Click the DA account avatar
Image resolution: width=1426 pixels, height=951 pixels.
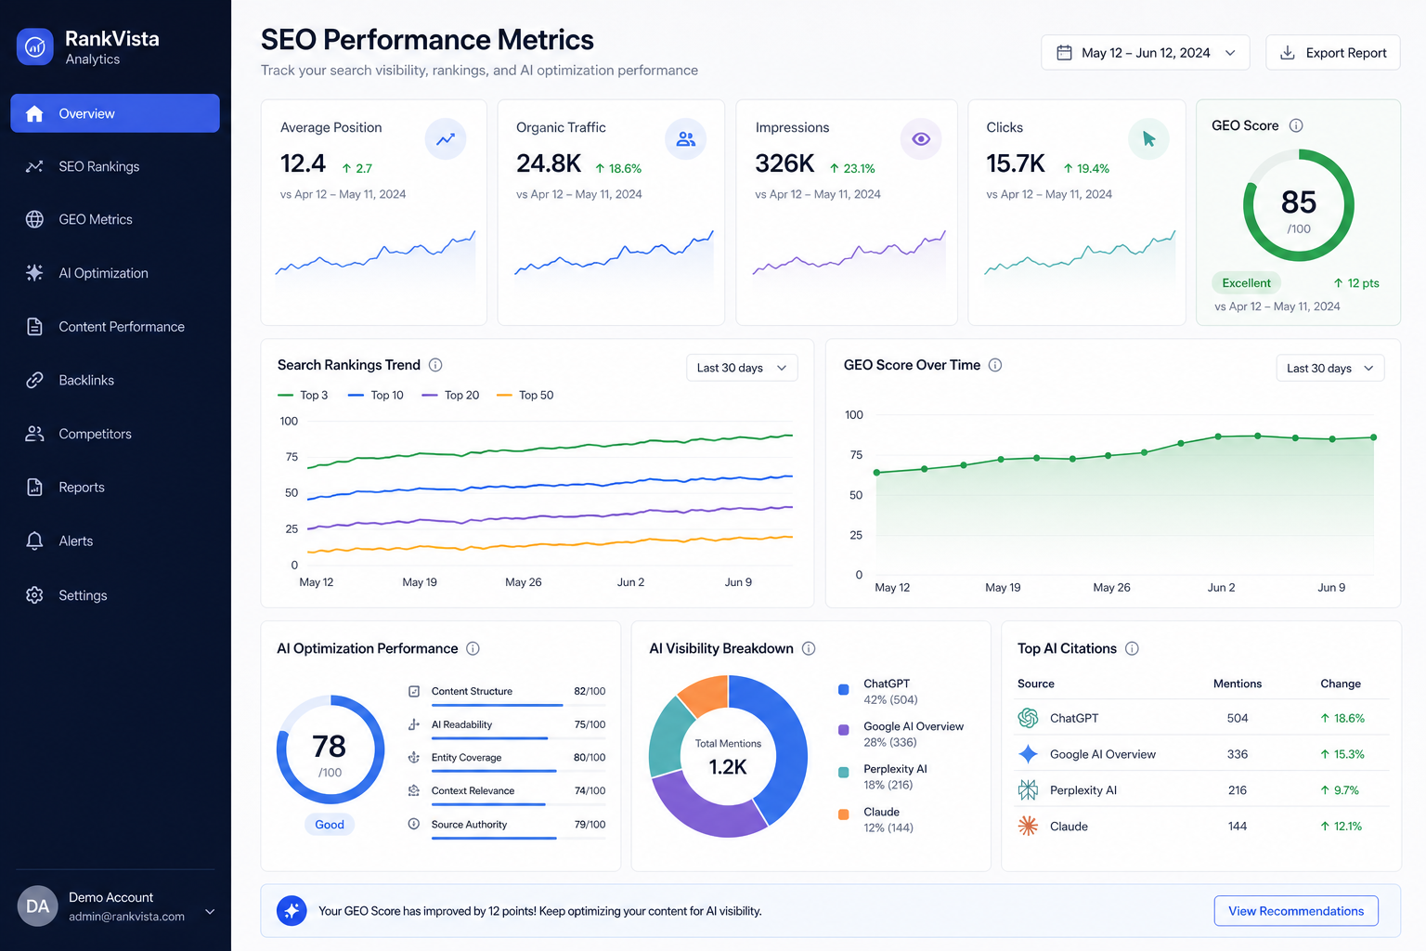coord(38,906)
